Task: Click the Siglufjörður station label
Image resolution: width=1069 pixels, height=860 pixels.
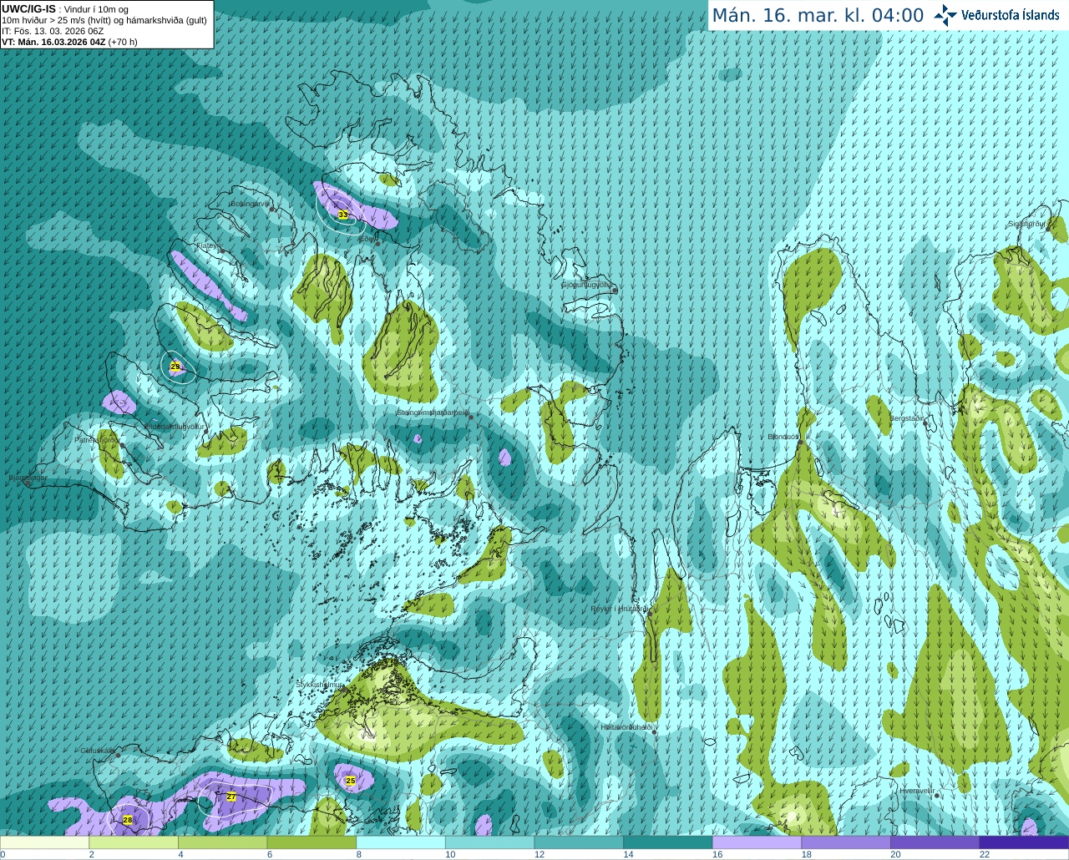Action: coord(1027,224)
